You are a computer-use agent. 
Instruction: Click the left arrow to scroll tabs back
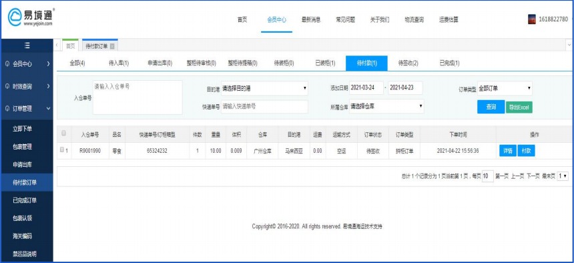click(x=57, y=45)
